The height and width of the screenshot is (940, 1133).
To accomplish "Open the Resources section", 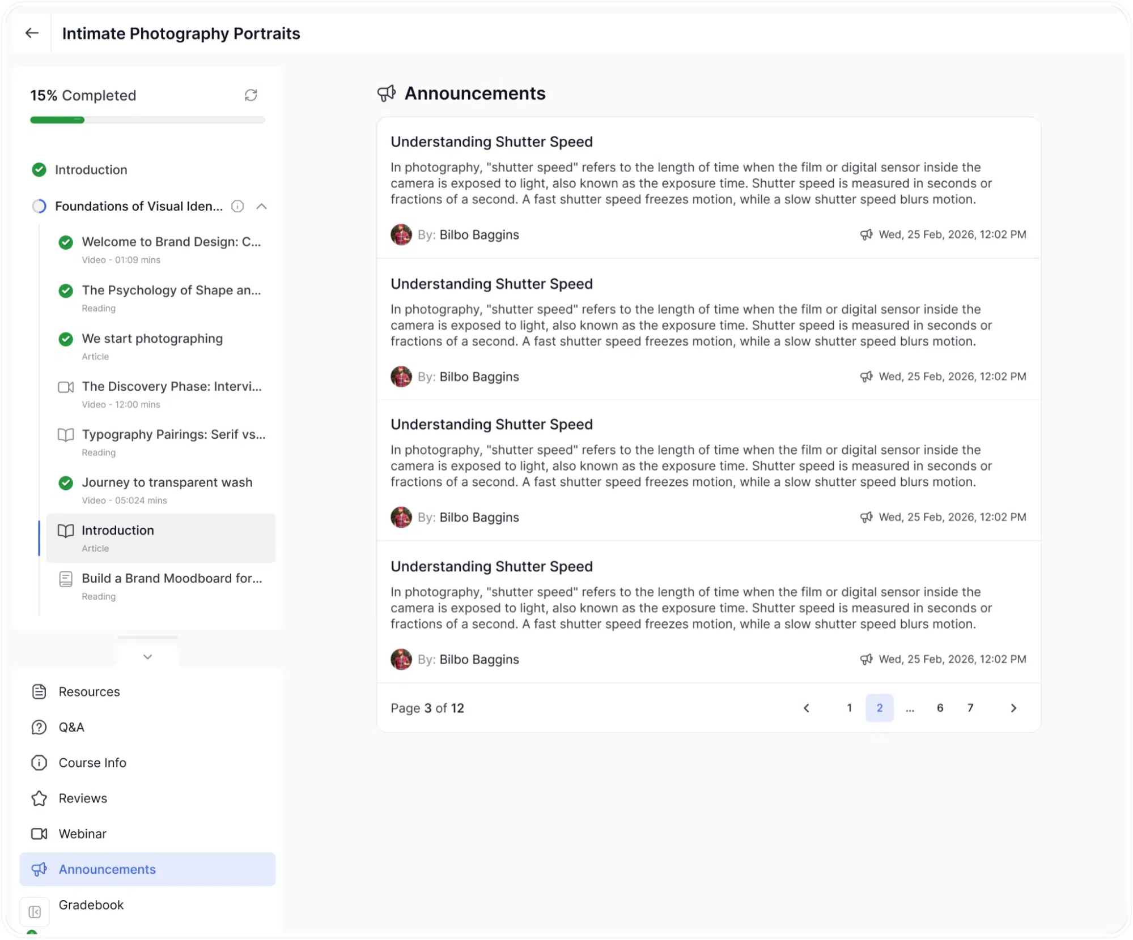I will point(89,692).
